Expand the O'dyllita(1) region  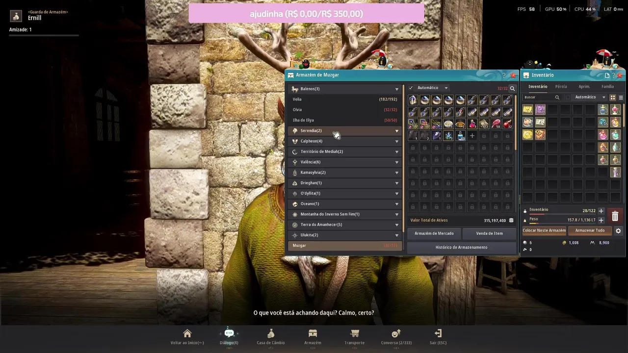point(345,193)
